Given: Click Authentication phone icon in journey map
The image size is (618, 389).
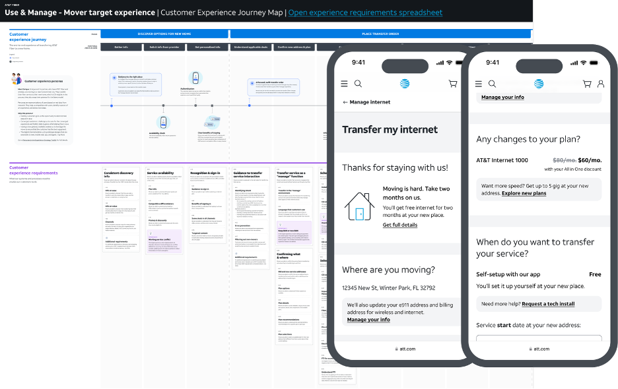Looking at the screenshot, I should coord(195,78).
